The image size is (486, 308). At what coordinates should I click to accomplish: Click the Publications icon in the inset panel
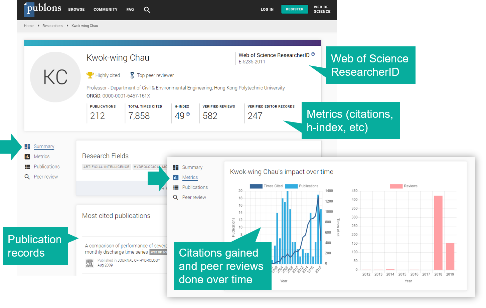[x=176, y=187]
